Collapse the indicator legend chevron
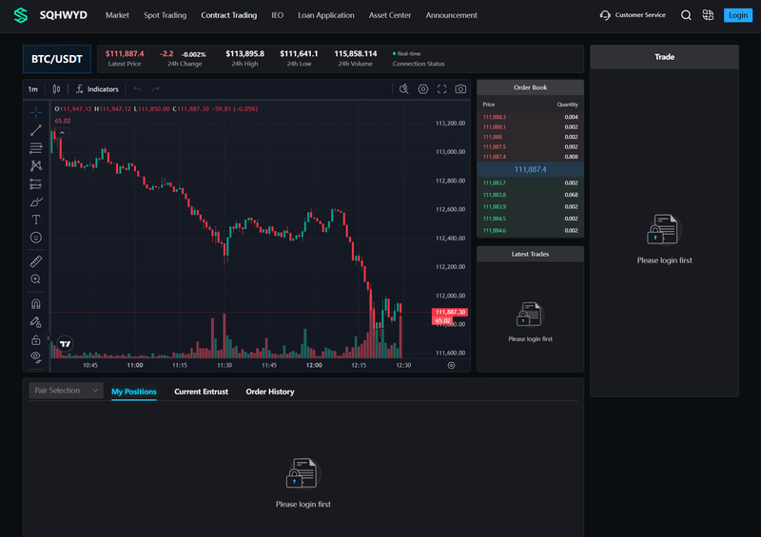The image size is (761, 537). point(62,133)
